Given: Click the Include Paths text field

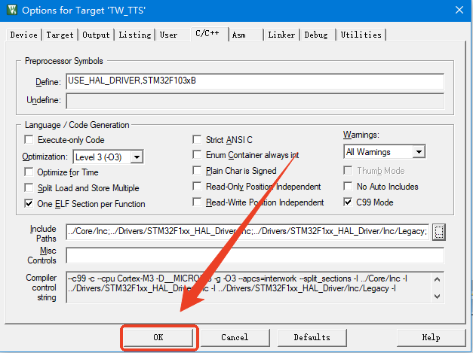Looking at the screenshot, I should click(x=247, y=231).
